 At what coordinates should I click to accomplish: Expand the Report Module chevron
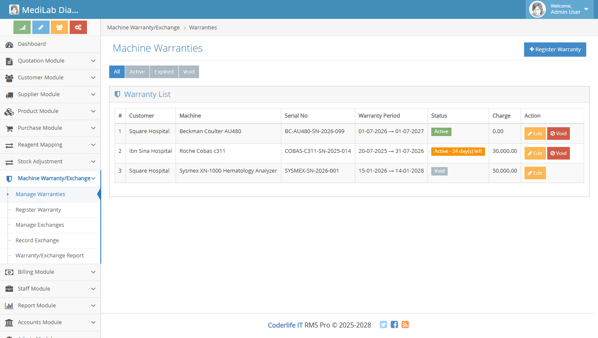tap(93, 306)
